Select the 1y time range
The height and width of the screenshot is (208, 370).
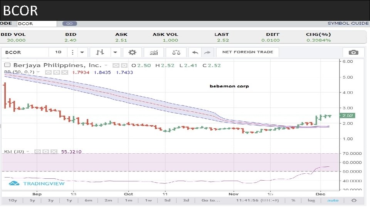pos(69,200)
